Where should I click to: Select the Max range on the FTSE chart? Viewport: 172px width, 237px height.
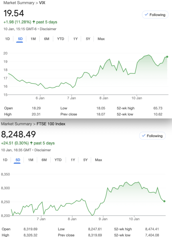pos(99,160)
